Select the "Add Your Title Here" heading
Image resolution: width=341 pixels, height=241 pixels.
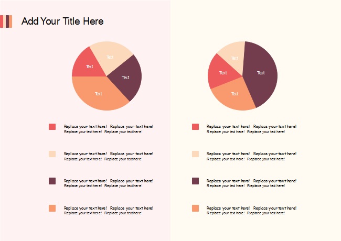click(x=62, y=21)
